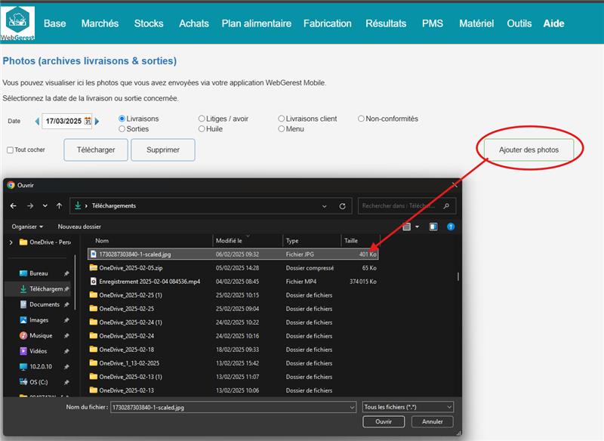Click the zip folder icon OneDrive_2025-02-05.zip
This screenshot has width=604, height=441.
[x=93, y=267]
